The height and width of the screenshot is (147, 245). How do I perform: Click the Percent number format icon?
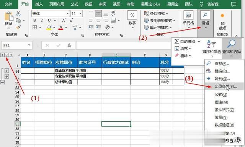[132, 15]
